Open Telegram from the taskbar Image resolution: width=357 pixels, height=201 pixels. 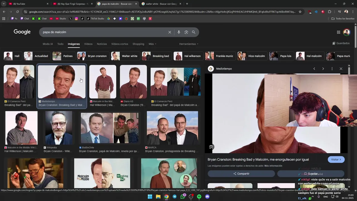pyautogui.click(x=175, y=197)
